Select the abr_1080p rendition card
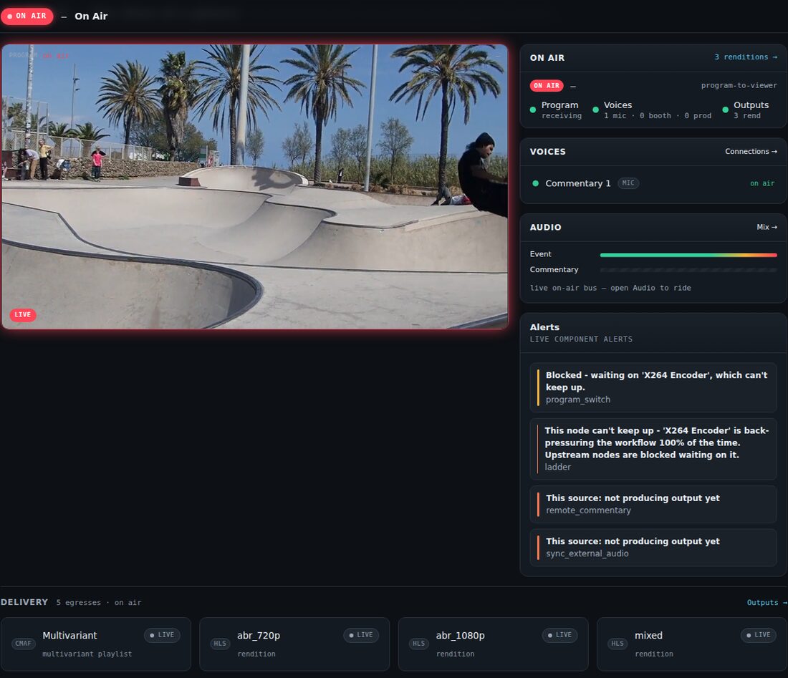 tap(493, 644)
